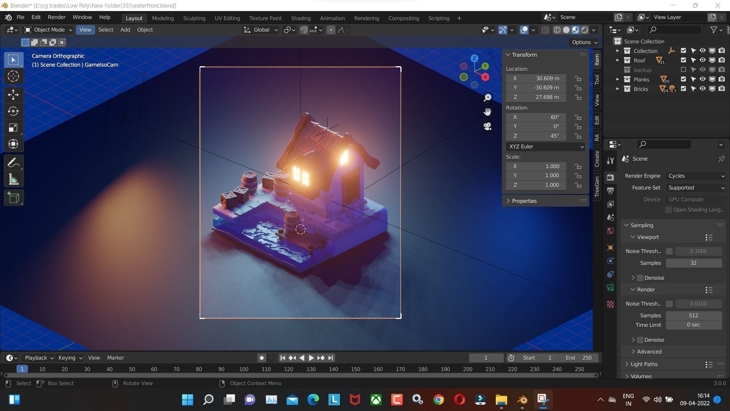
Task: Open the XYZ Euler rotation mode dropdown
Action: click(x=545, y=147)
